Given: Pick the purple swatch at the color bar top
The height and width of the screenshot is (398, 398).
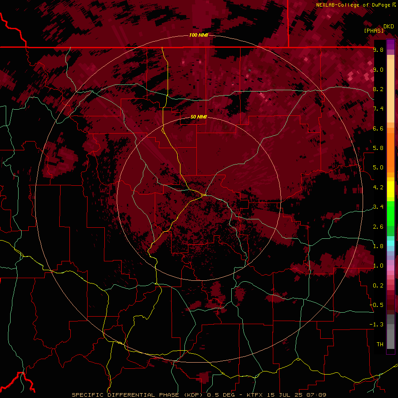Looking at the screenshot, I should coord(390,44).
